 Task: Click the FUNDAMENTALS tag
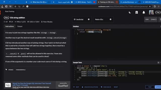(x=21, y=70)
